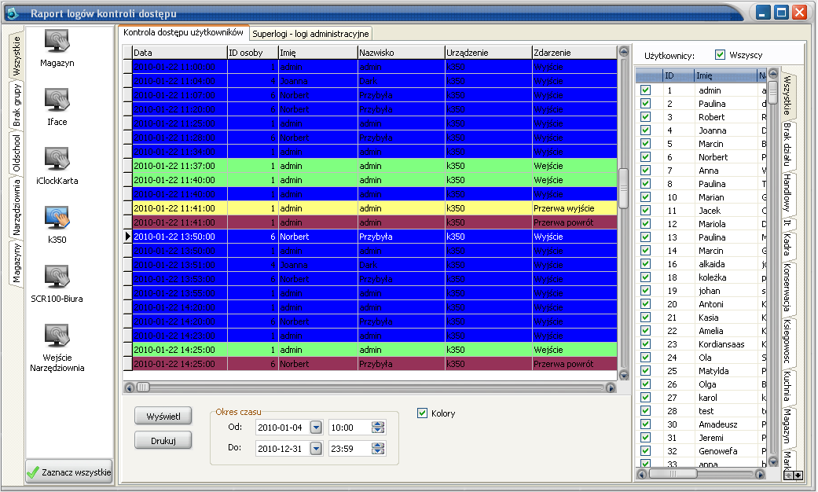Image resolution: width=818 pixels, height=492 pixels.
Task: Open the Od date dropdown
Action: click(316, 428)
